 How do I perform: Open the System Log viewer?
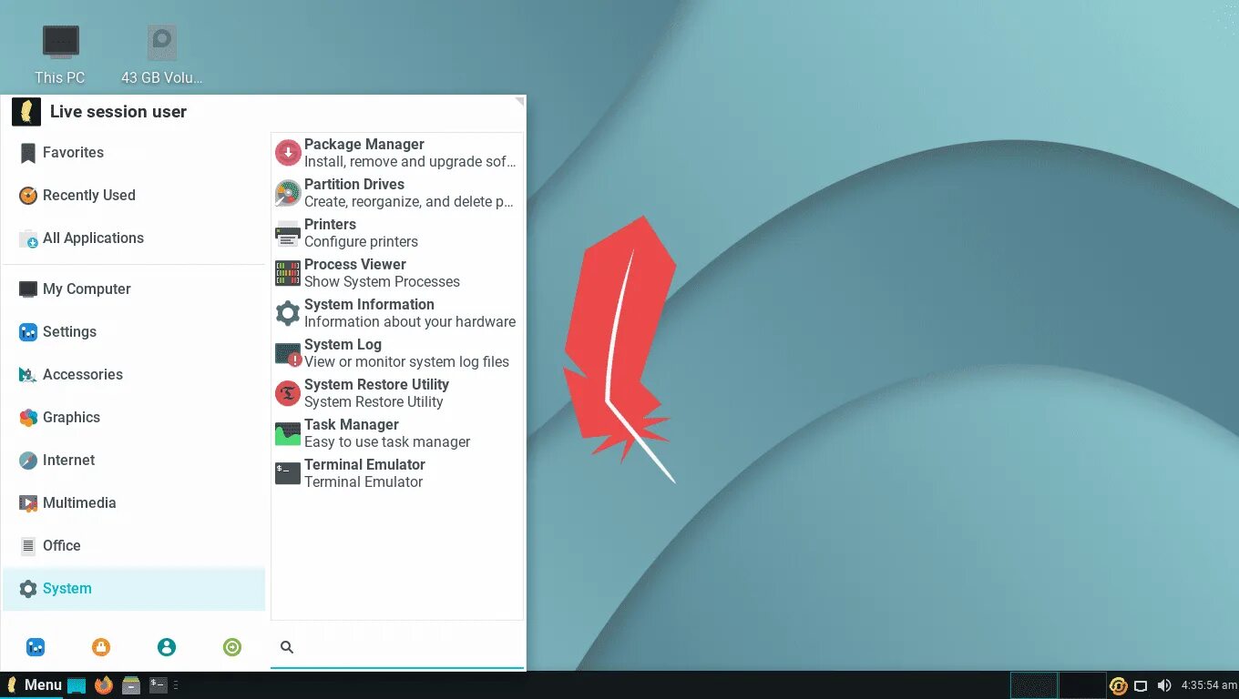click(x=397, y=353)
